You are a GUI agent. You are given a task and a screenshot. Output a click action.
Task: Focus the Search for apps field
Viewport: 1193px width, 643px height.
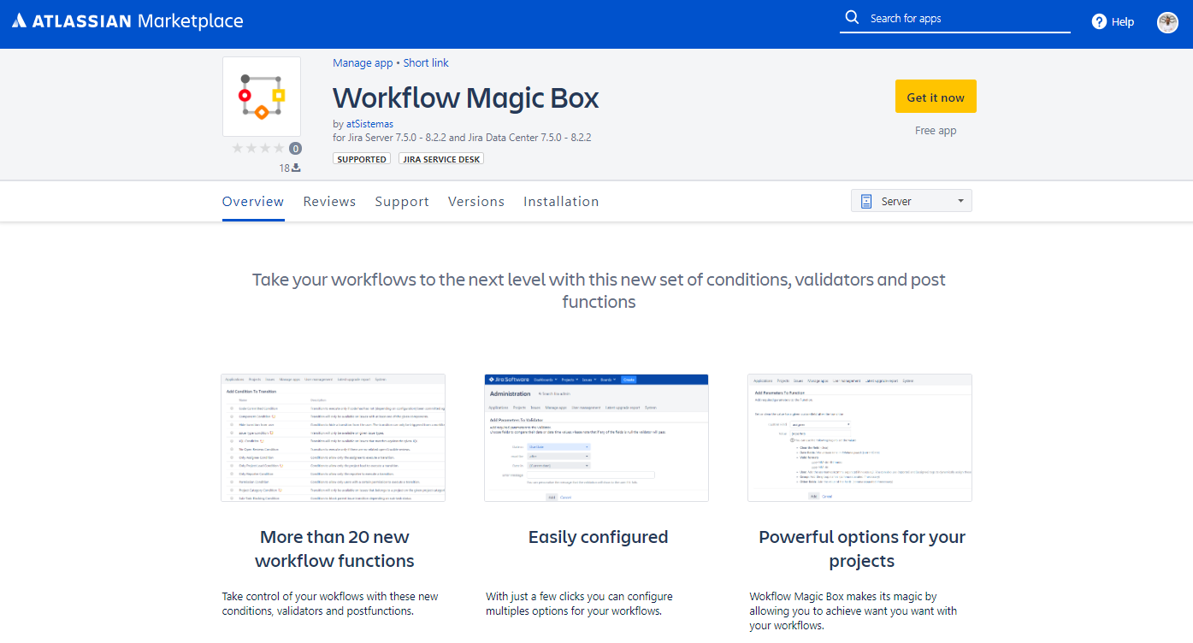coord(955,18)
